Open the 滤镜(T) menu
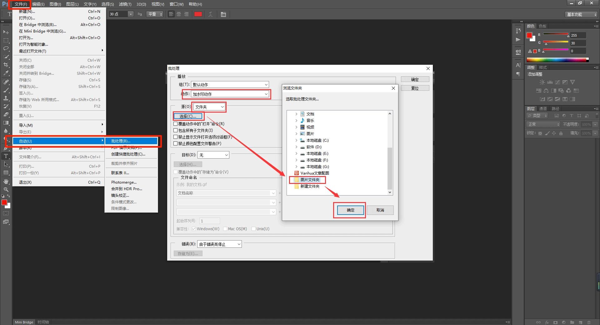600x325 pixels. pos(125,4)
